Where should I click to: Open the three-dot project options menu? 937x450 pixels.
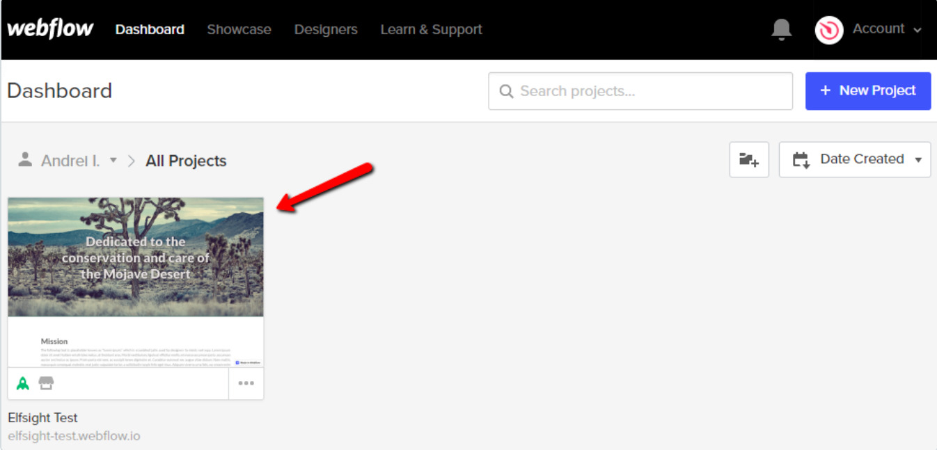tap(246, 383)
